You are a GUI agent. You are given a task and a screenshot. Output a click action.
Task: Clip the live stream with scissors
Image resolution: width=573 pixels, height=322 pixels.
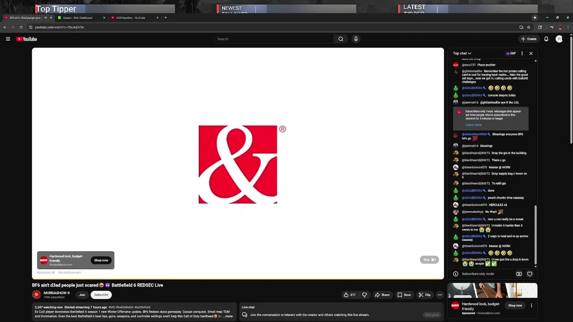pyautogui.click(x=424, y=295)
